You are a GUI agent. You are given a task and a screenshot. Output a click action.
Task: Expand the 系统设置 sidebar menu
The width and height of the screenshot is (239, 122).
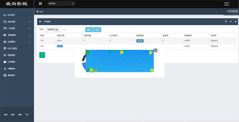pyautogui.click(x=17, y=22)
